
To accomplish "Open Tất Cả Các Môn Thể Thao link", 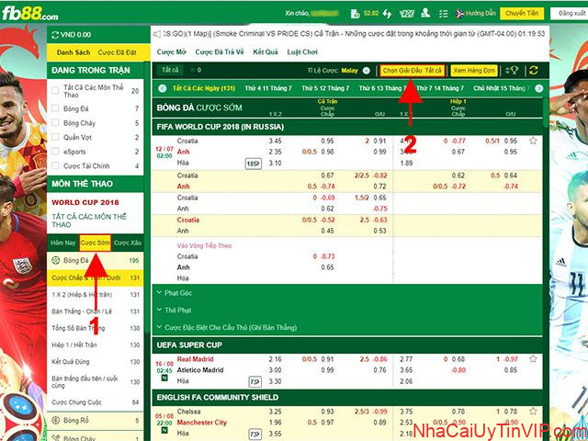I will [89, 220].
